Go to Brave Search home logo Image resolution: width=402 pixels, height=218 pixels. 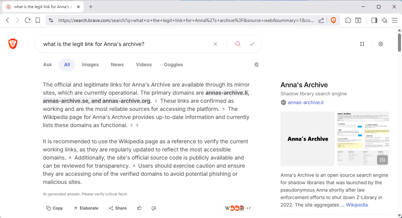point(13,44)
